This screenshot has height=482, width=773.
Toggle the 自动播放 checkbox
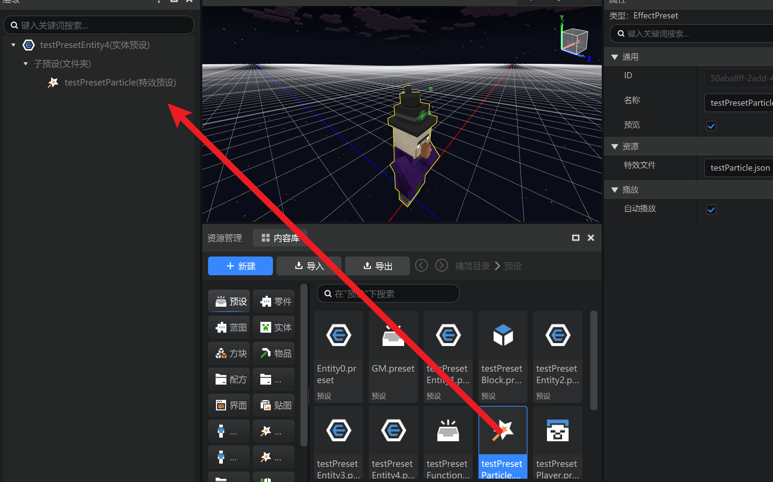711,210
